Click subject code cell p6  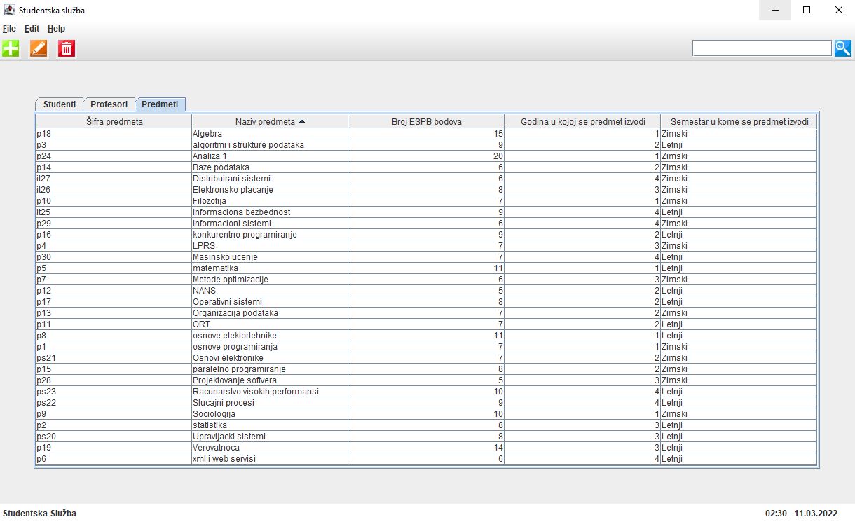click(x=114, y=459)
